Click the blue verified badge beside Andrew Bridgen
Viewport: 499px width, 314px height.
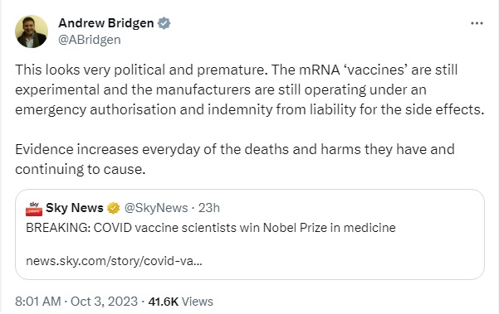(164, 23)
